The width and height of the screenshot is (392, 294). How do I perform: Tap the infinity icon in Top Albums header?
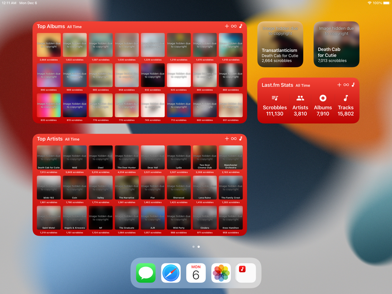tap(234, 26)
